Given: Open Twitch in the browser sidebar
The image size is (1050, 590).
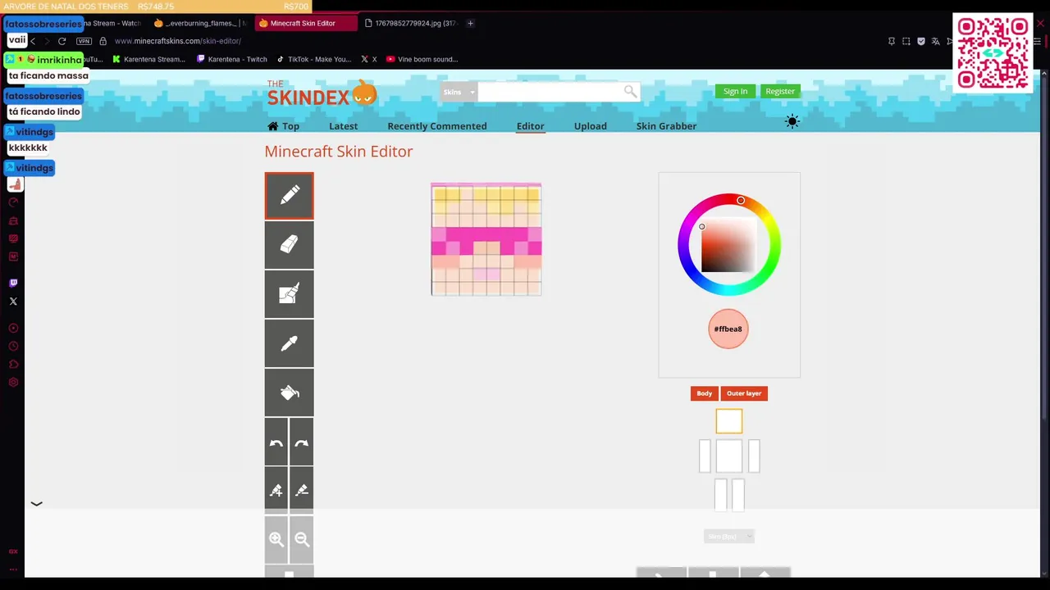Looking at the screenshot, I should click(13, 283).
